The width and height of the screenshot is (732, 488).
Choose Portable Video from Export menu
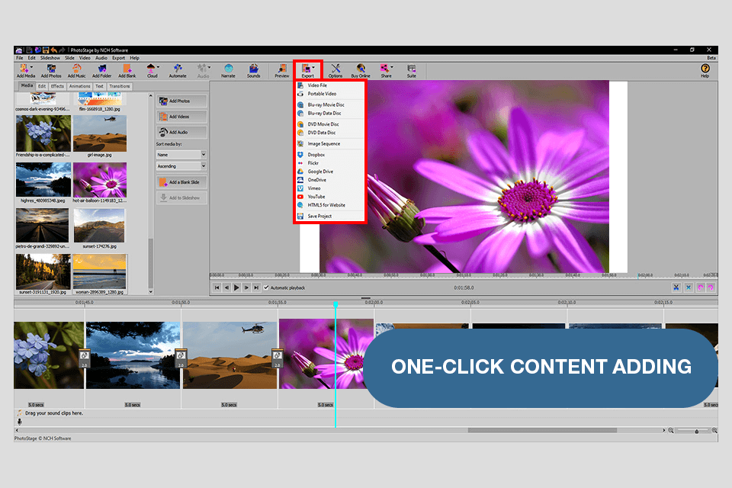tap(329, 94)
